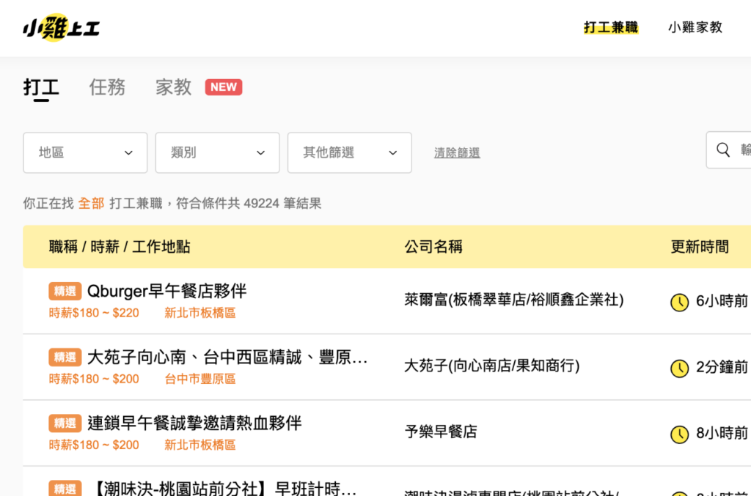Click the 精選 badge on 連鎖早午餐 job
The width and height of the screenshot is (751, 496).
[65, 423]
